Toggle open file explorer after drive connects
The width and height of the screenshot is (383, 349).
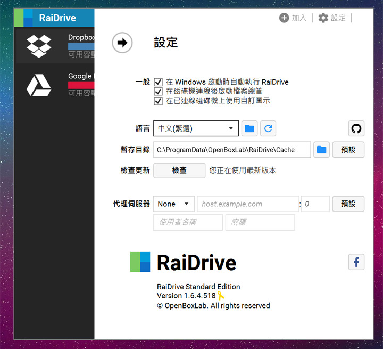click(158, 91)
